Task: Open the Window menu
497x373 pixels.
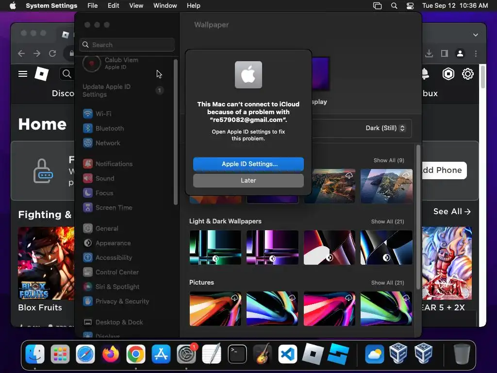Action: [x=165, y=6]
